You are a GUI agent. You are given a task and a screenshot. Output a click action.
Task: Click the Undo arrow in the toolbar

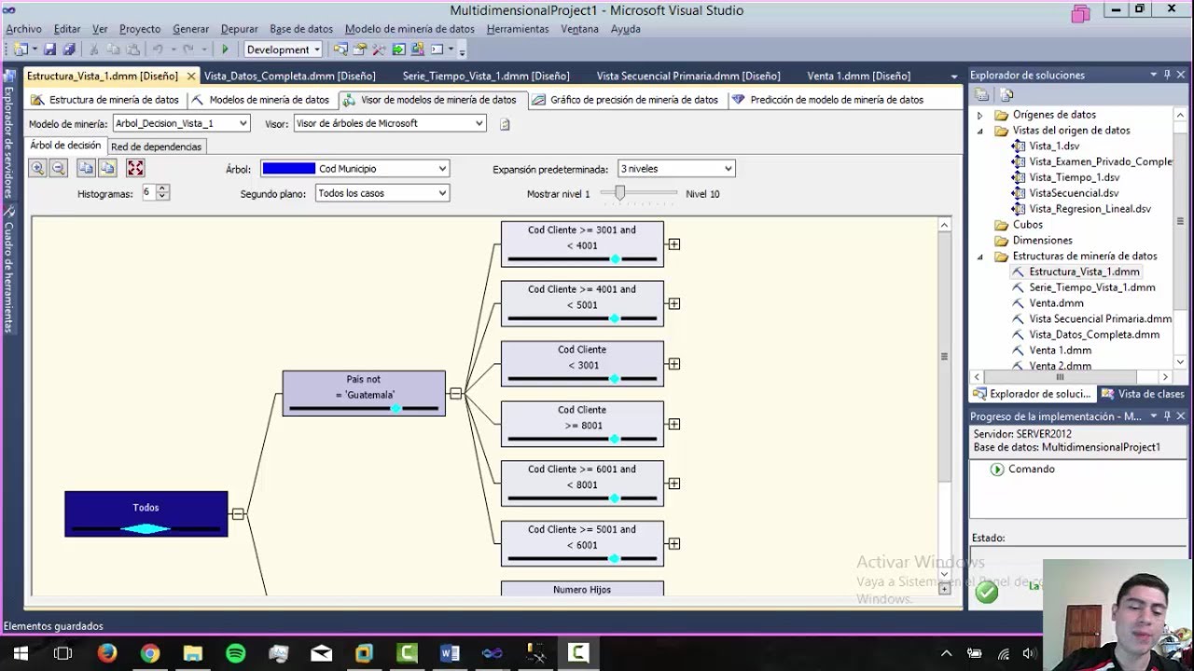158,49
